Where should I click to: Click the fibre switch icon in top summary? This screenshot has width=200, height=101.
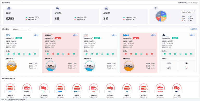pyautogui.click(x=58, y=9)
